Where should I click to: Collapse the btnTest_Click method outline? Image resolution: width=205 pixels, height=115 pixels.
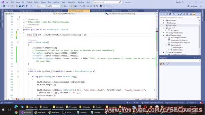coord(18,71)
